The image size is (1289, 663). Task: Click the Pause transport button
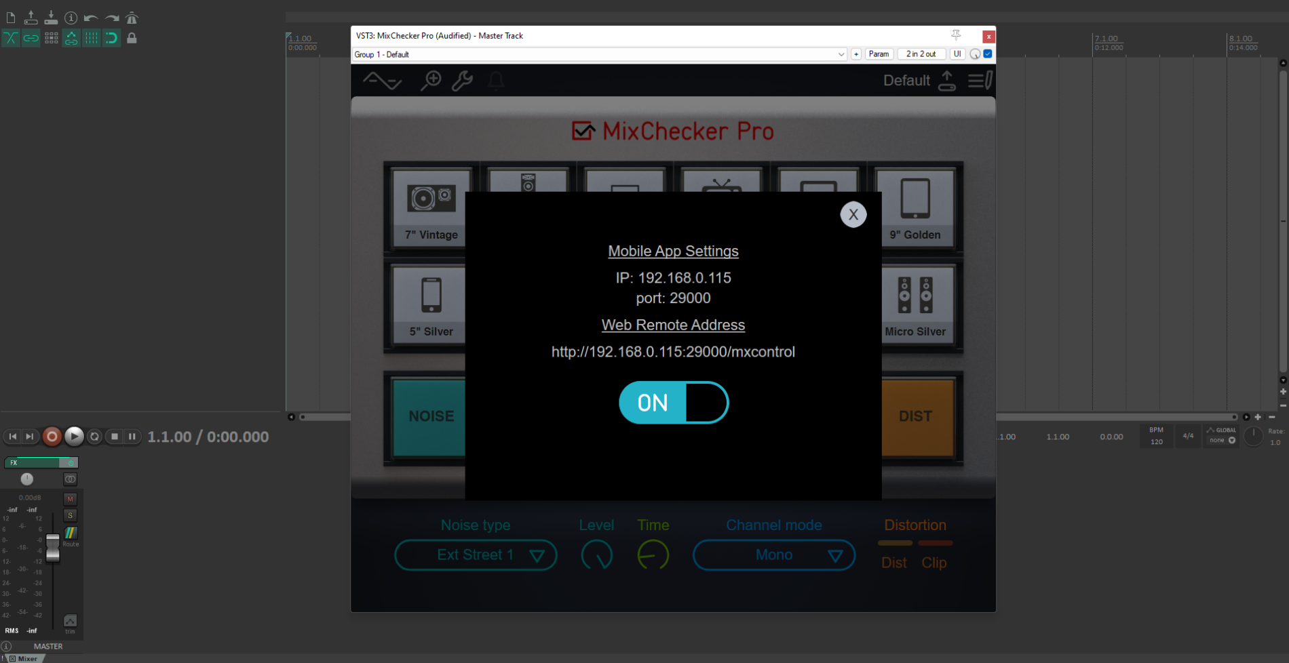pyautogui.click(x=132, y=437)
